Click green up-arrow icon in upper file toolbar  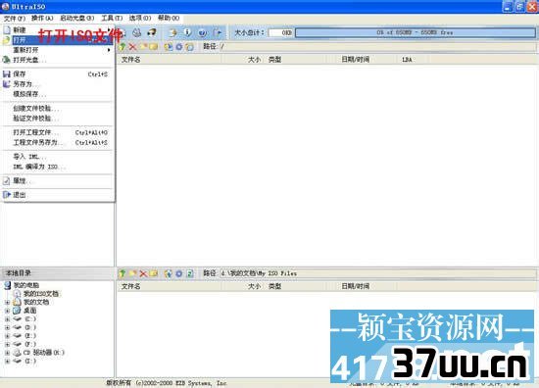[x=122, y=47]
